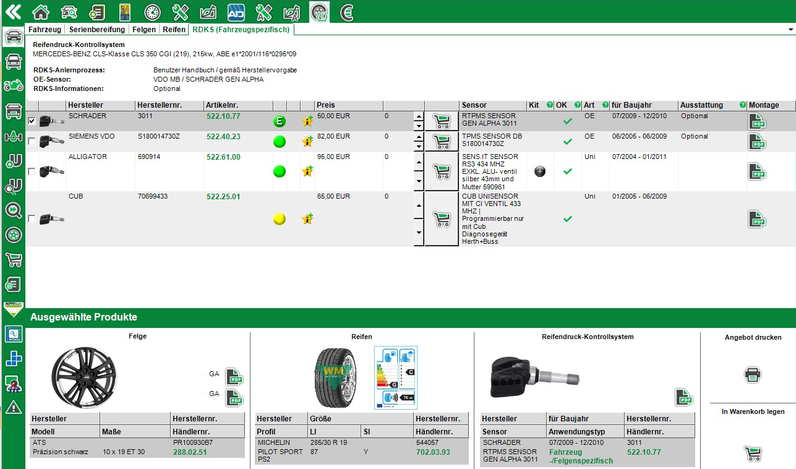Add SIEMENS VDO sensor to cart

442,142
